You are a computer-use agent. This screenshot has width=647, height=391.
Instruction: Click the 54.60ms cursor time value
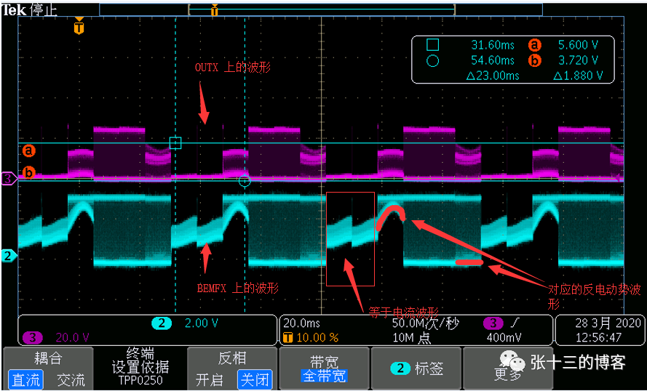point(493,60)
